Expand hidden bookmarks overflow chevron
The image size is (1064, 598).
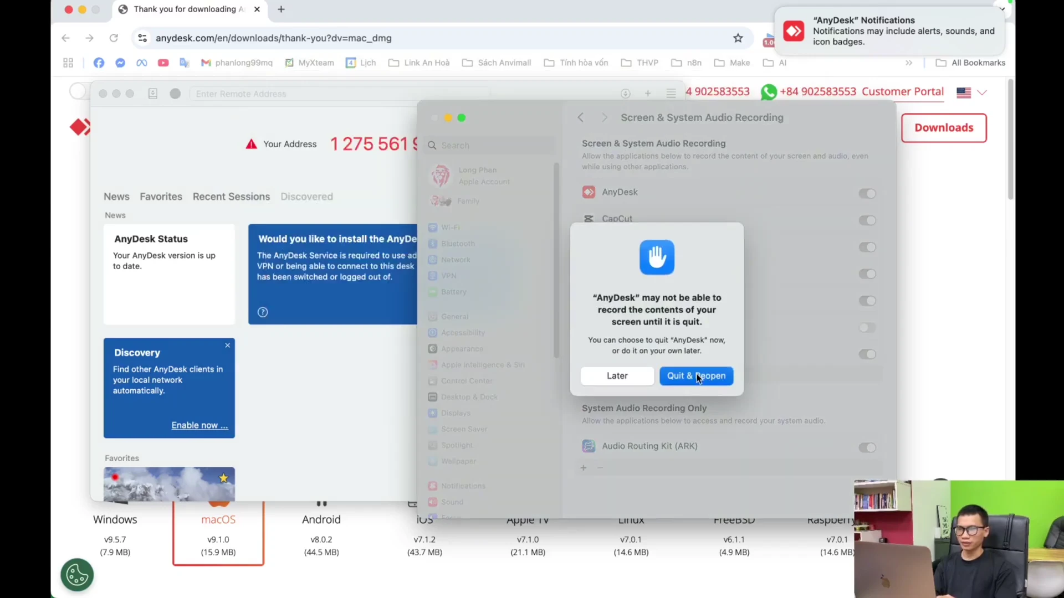(909, 63)
